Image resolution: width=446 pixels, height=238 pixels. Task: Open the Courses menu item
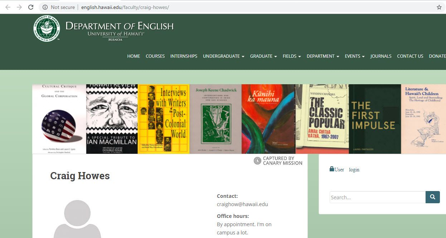[x=155, y=56]
